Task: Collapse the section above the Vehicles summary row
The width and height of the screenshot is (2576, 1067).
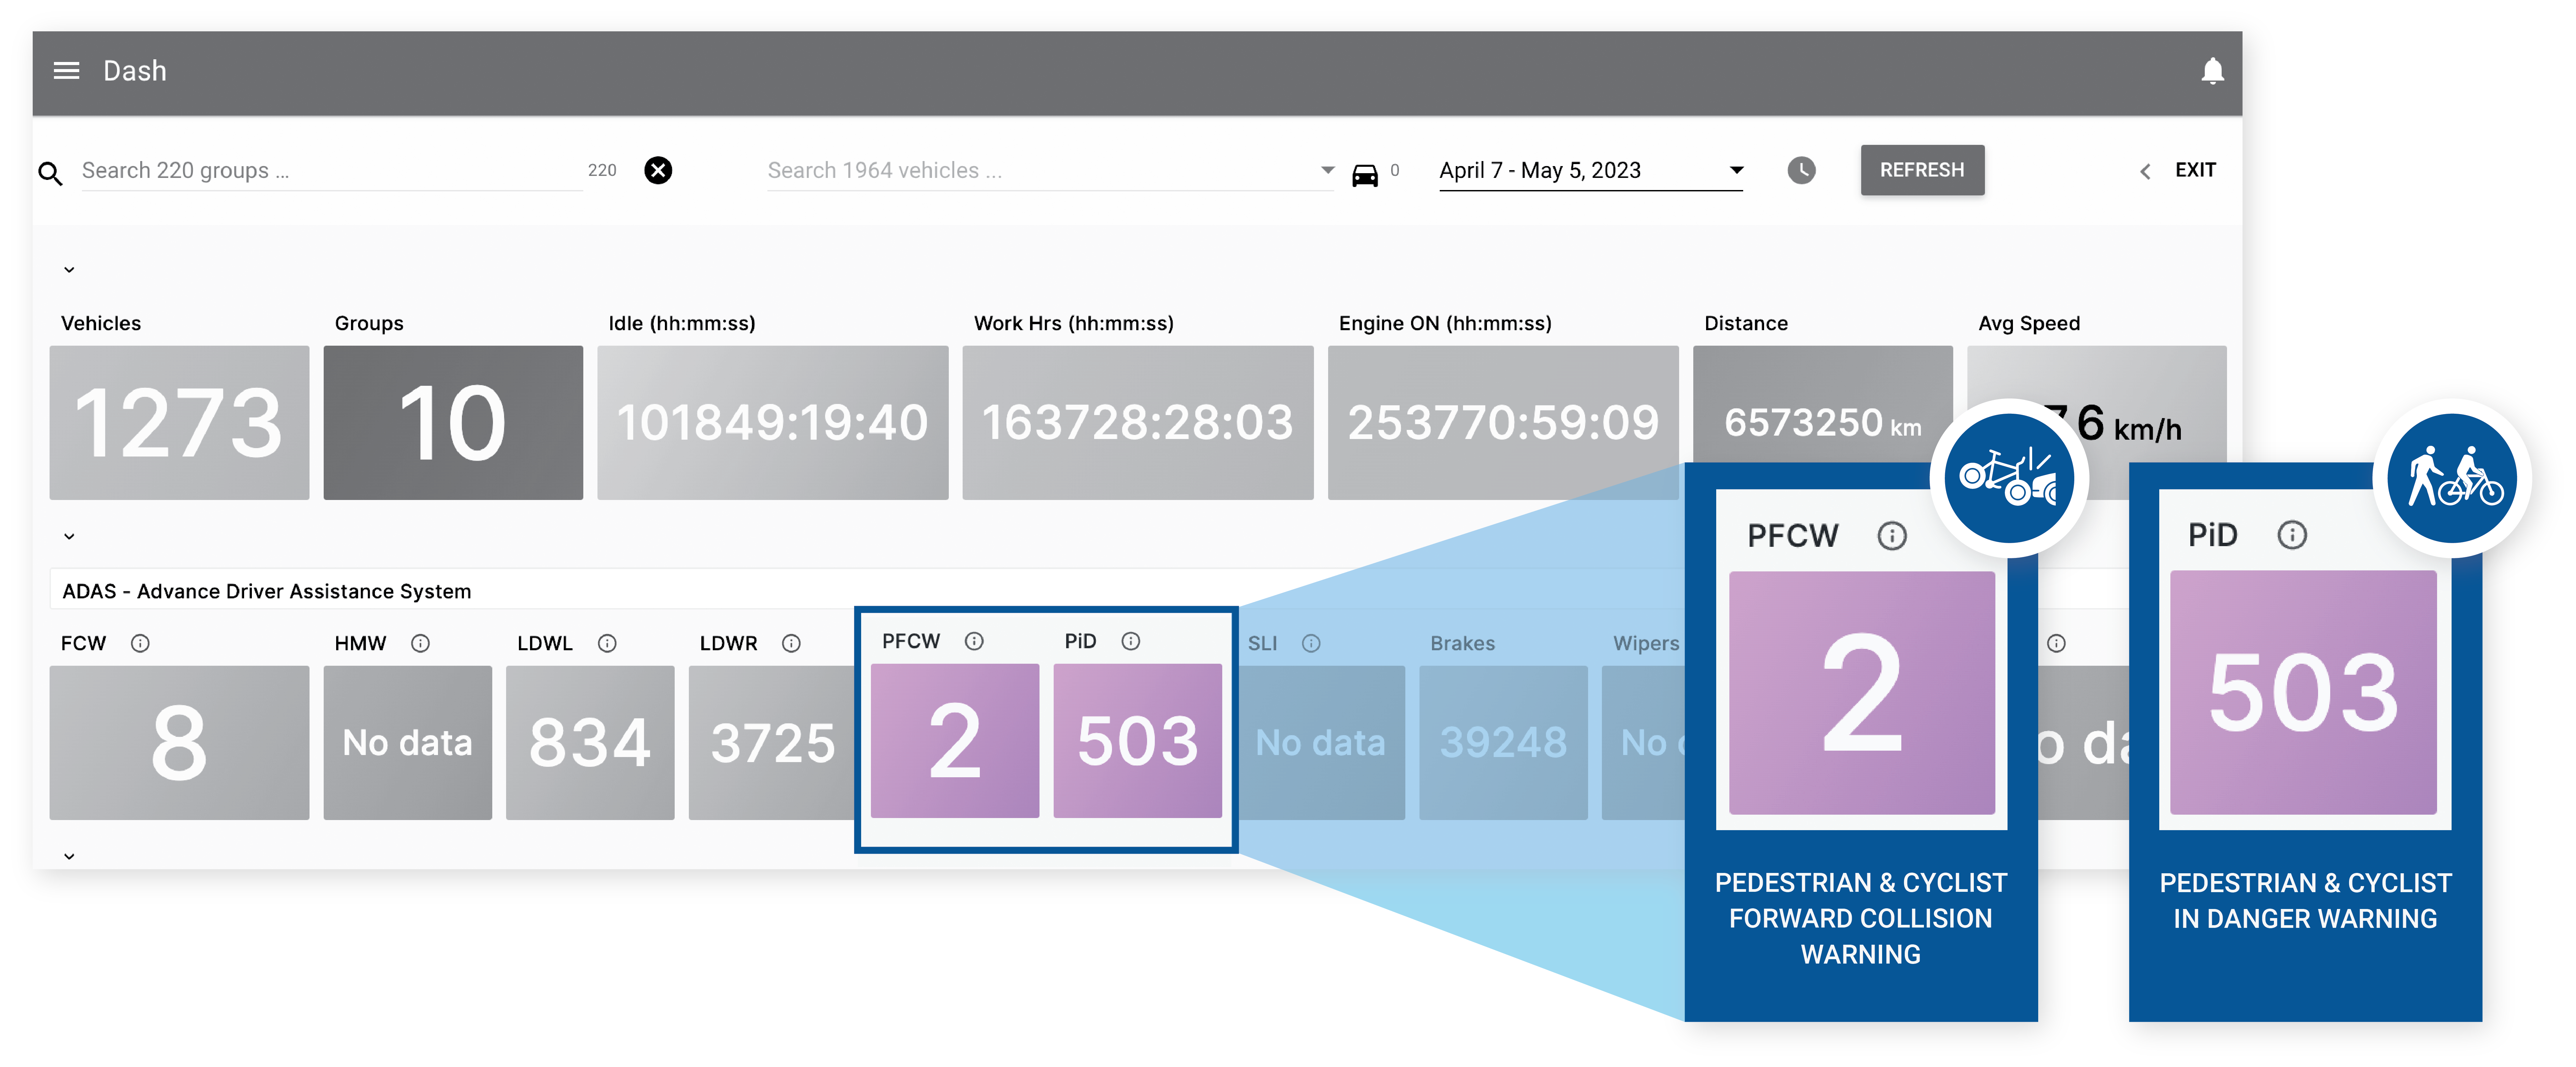Action: (69, 270)
